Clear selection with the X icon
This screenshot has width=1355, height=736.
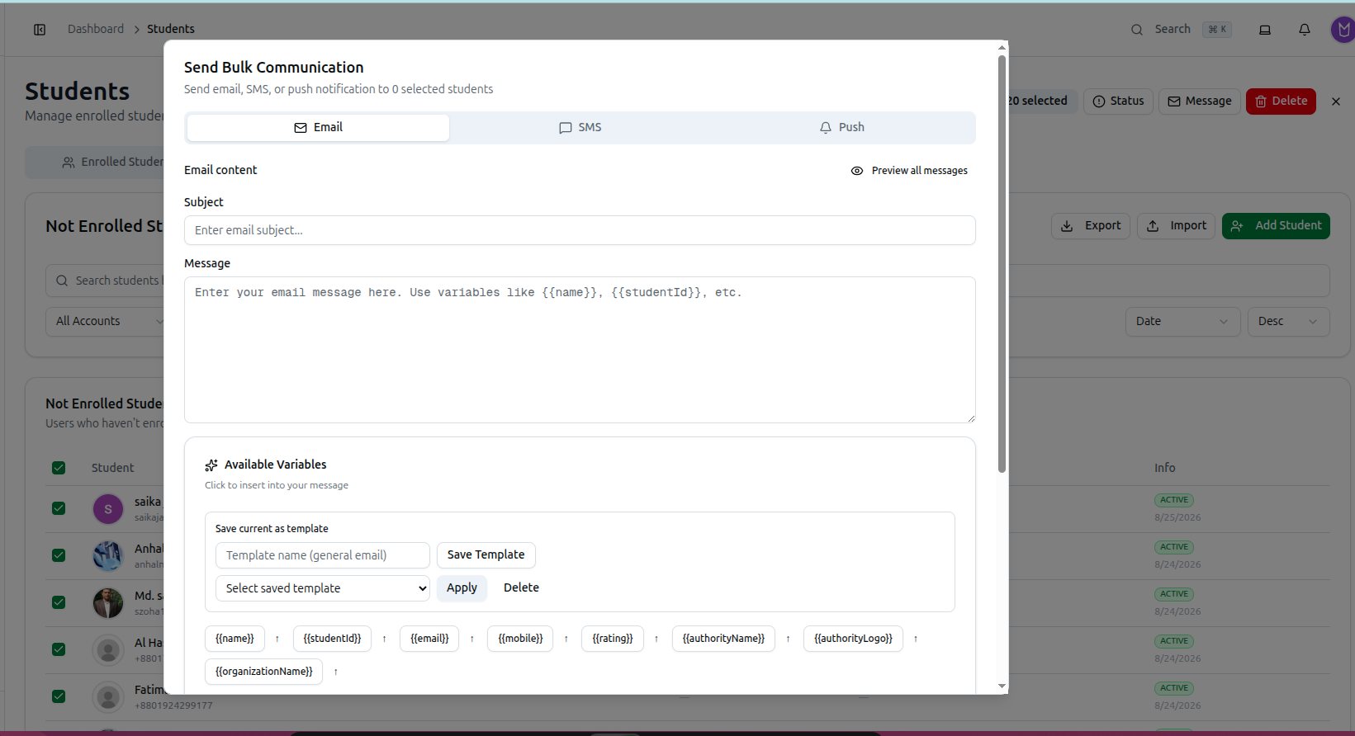(x=1336, y=101)
